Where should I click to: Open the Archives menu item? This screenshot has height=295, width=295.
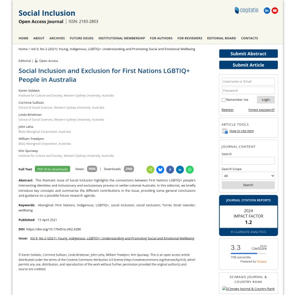[57, 38]
